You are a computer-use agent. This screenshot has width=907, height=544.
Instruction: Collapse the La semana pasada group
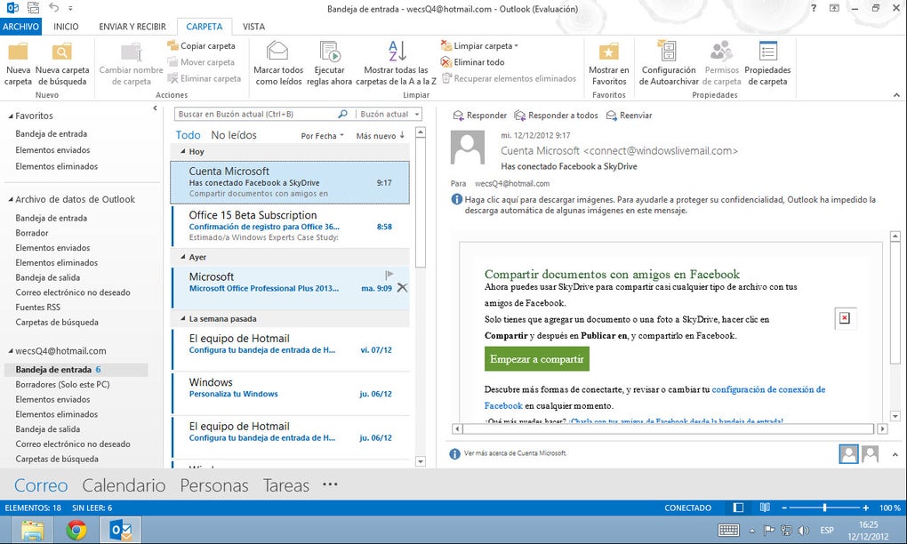(183, 318)
